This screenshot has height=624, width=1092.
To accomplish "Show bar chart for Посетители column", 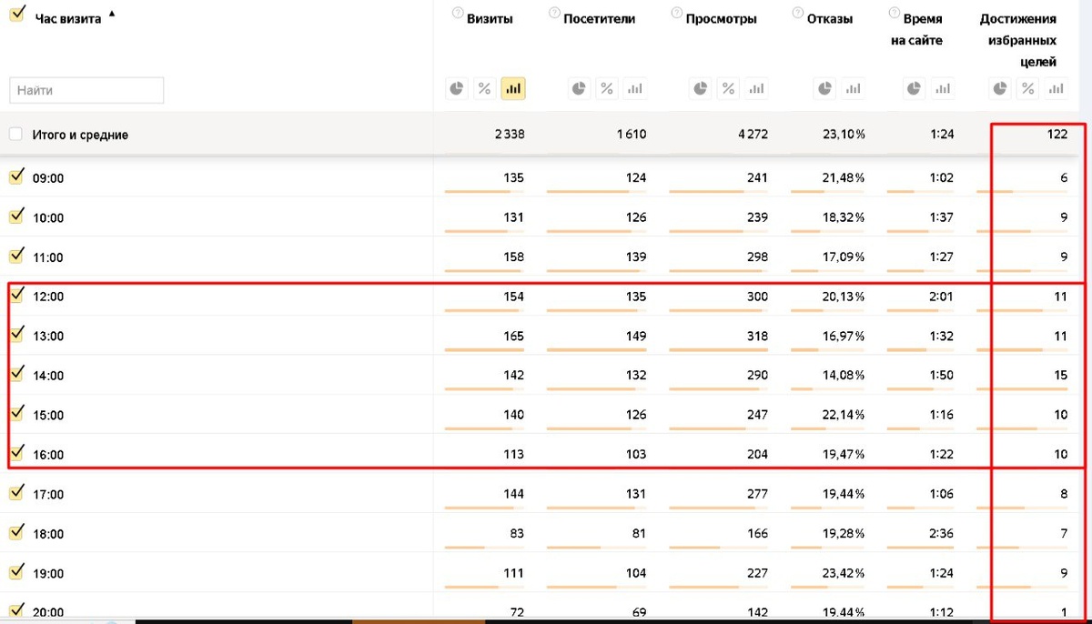I will point(634,88).
